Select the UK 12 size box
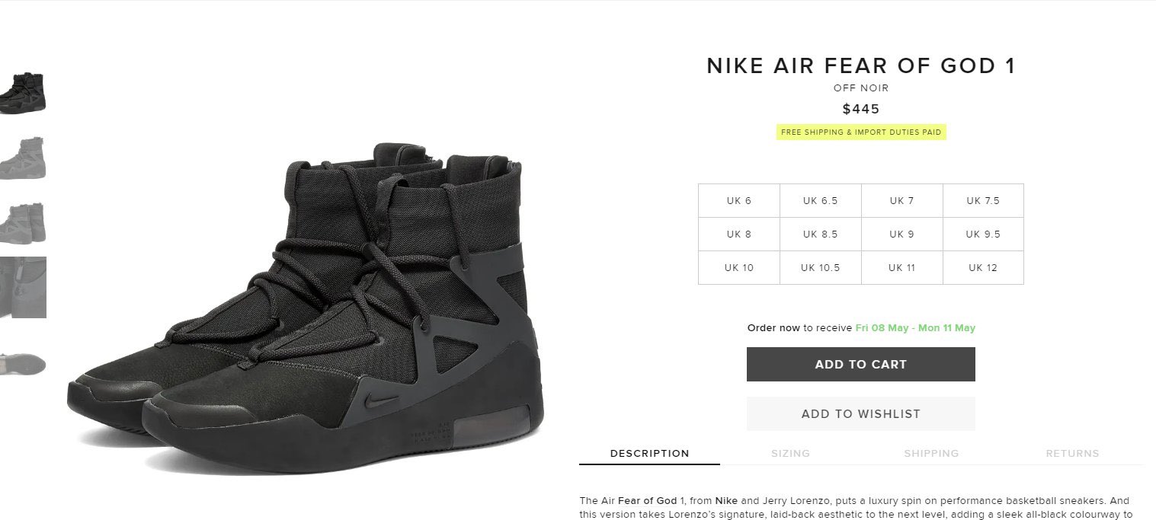Screen dimensions: 1156x520 (x=983, y=268)
